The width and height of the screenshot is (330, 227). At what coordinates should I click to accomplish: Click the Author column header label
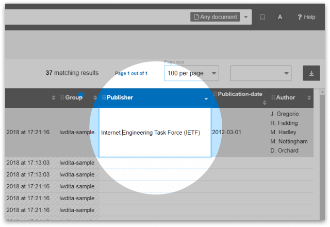coord(286,98)
